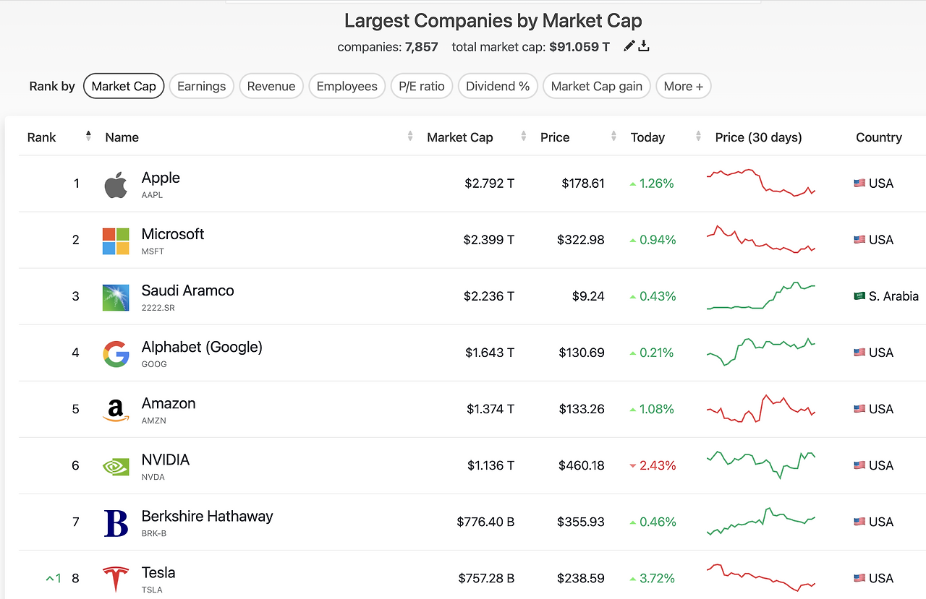Rank companies by Earnings
This screenshot has width=926, height=599.
pyautogui.click(x=201, y=87)
